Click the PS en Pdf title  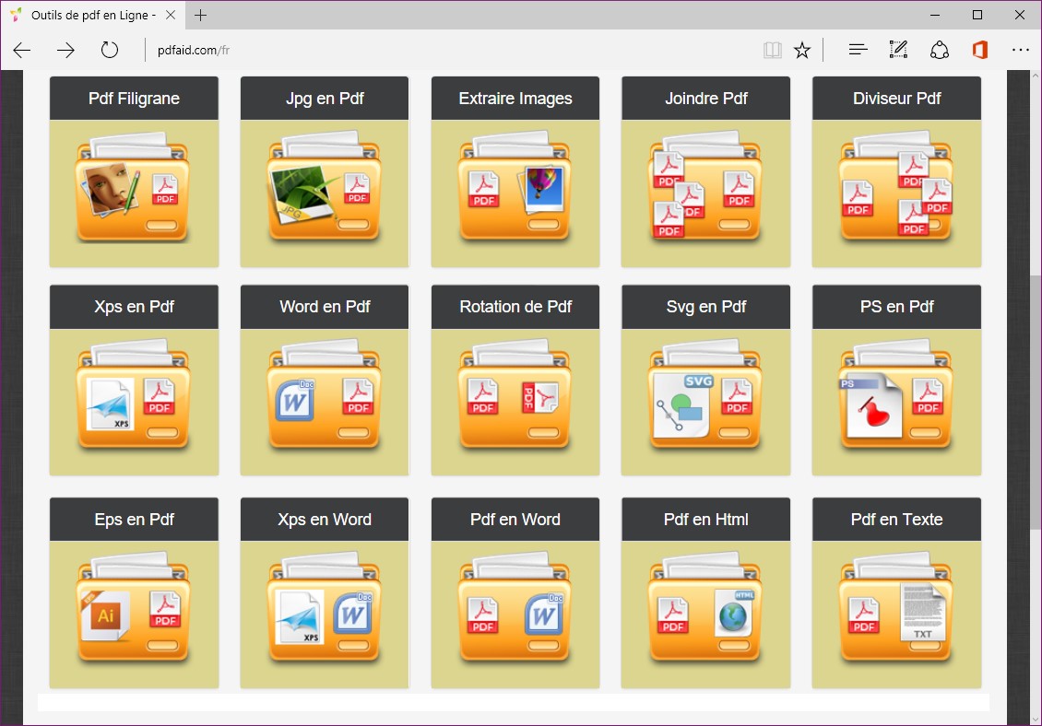click(896, 307)
